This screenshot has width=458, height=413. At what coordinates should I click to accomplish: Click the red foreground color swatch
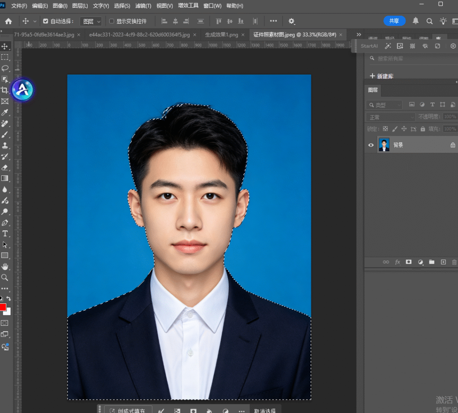pos(3,307)
